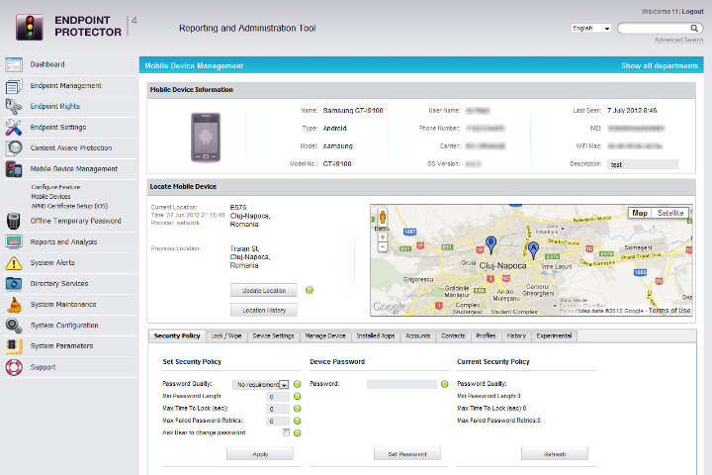Viewport: 712px width, 475px height.
Task: Click green indicator next to Max Time To Lock
Action: [x=298, y=409]
